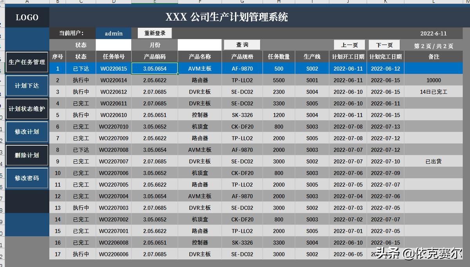The height and width of the screenshot is (267, 470).
Task: Select the 计划下达 sidebar option
Action: pos(27,86)
